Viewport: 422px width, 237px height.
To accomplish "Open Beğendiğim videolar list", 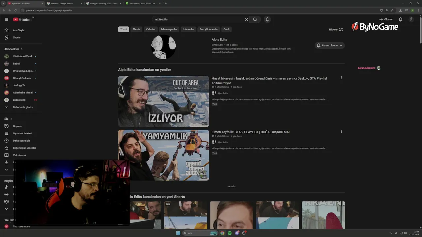I will point(24,148).
